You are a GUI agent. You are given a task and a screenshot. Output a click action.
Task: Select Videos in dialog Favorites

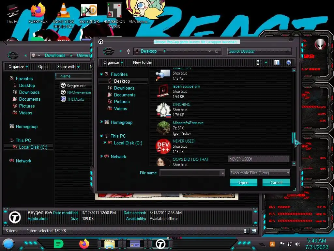[120, 109]
